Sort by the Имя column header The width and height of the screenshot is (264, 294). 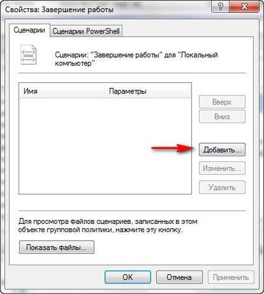[62, 91]
